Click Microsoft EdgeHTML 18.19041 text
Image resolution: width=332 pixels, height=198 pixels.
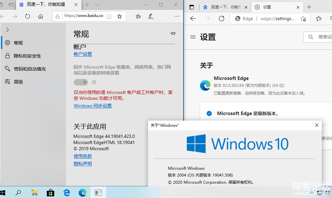point(104,142)
